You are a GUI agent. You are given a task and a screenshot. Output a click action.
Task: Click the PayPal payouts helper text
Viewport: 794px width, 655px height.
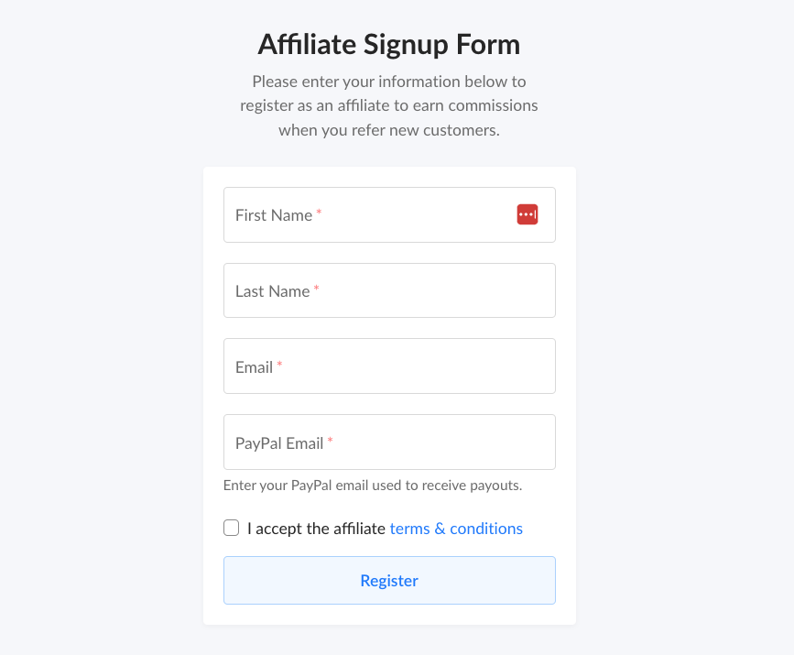(373, 486)
